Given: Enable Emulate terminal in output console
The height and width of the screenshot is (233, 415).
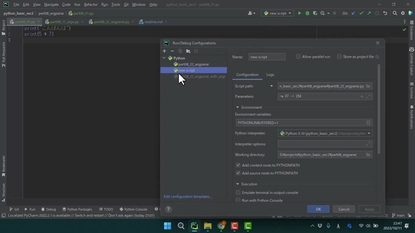Looking at the screenshot, I should (x=238, y=192).
